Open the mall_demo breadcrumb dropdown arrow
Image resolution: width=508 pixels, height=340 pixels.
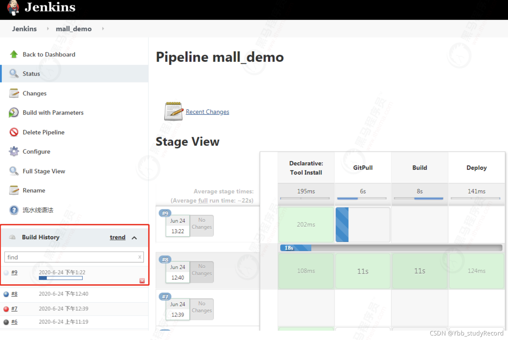point(103,29)
